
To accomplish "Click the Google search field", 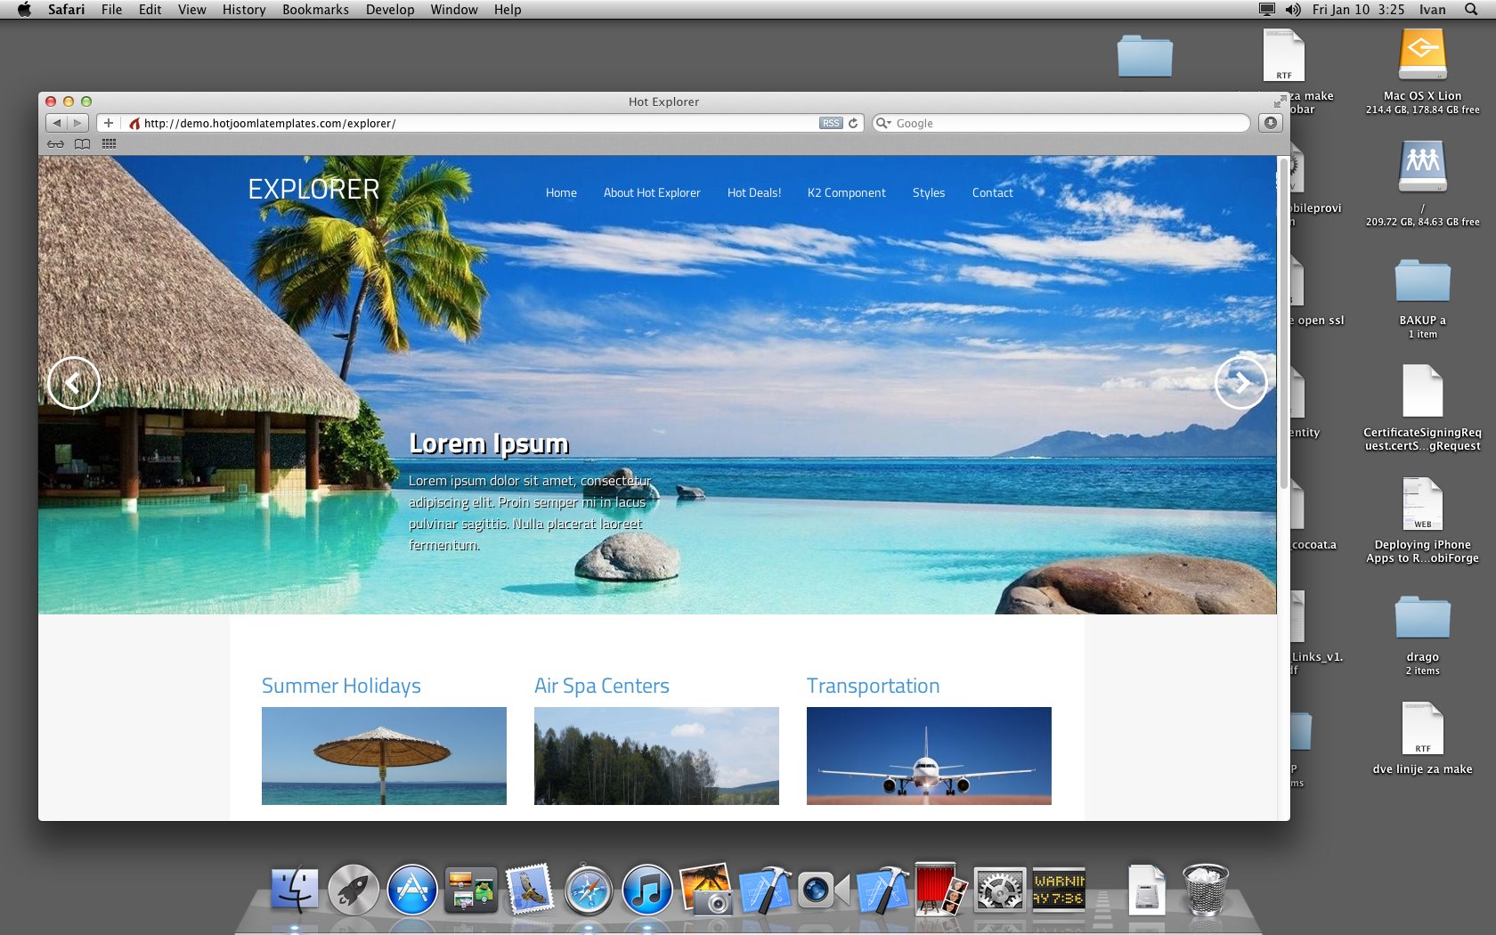I will click(1061, 123).
